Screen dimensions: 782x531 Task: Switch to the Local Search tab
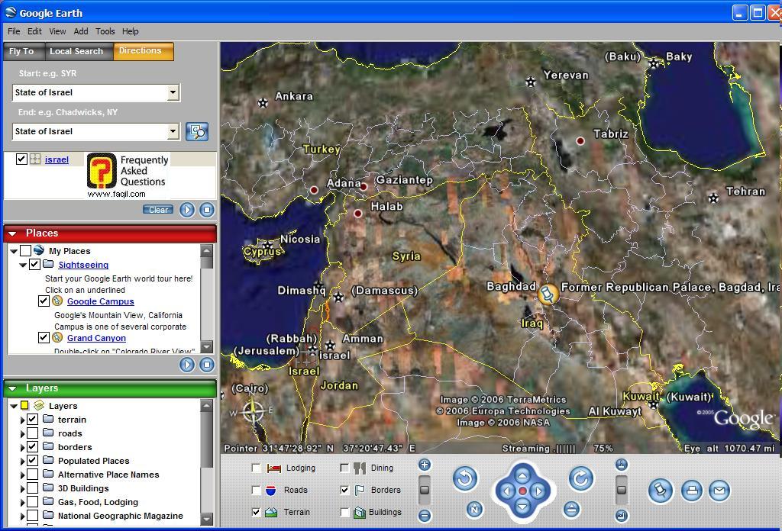point(76,51)
